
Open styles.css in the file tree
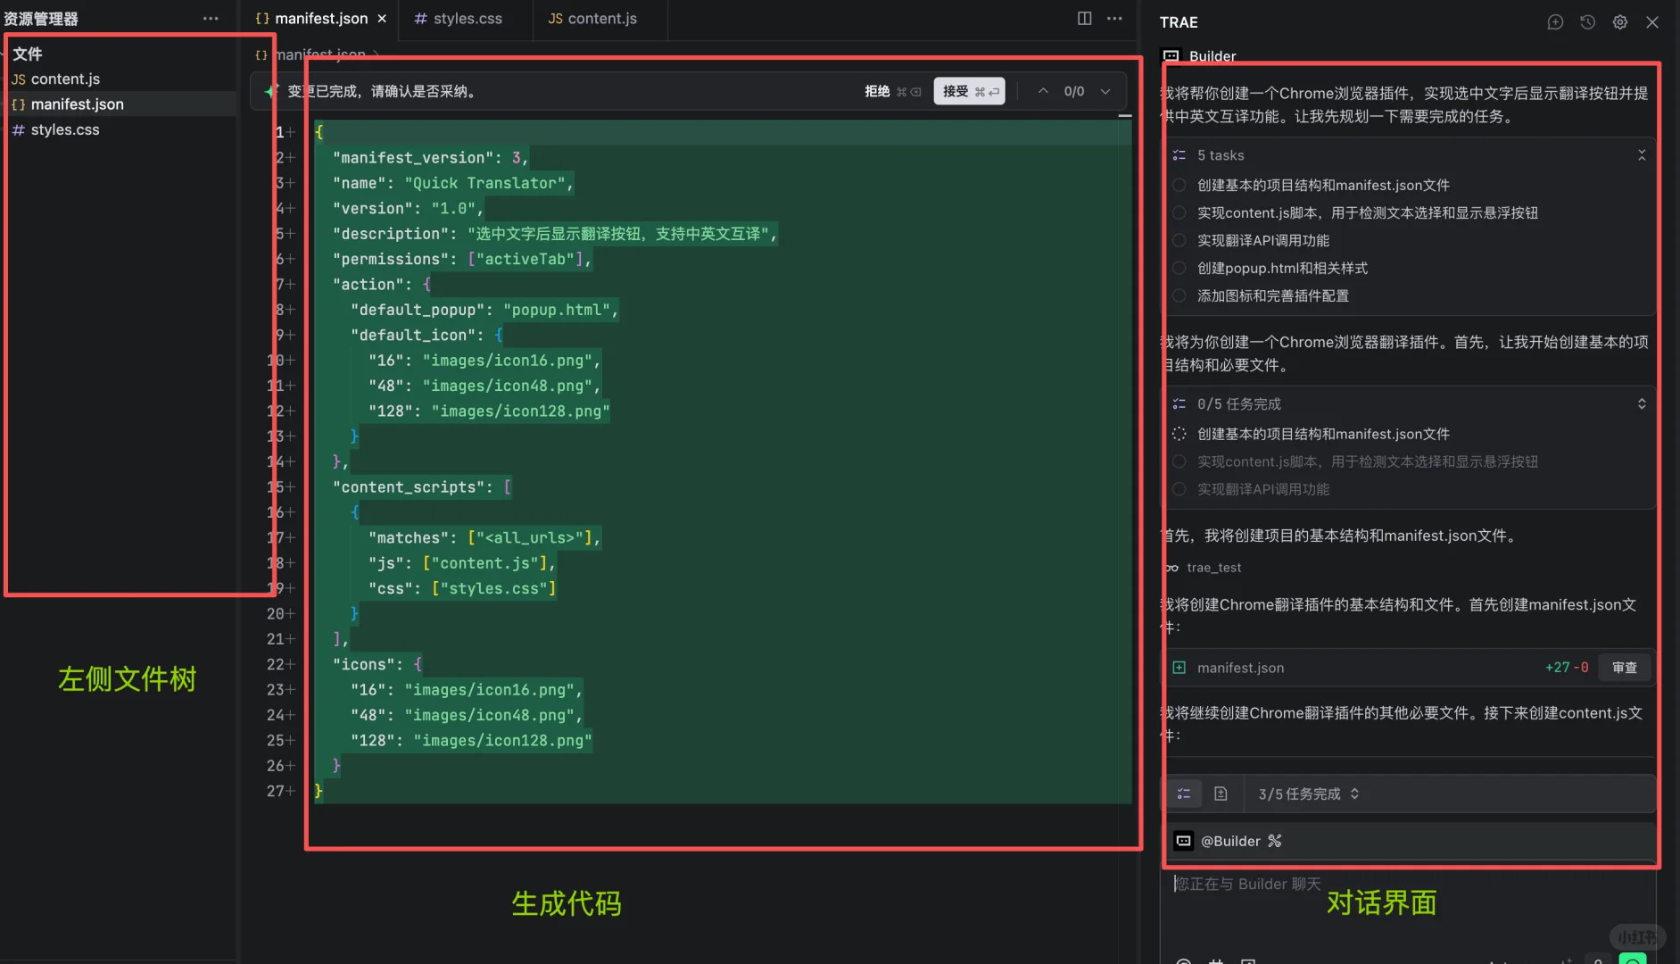click(x=65, y=129)
